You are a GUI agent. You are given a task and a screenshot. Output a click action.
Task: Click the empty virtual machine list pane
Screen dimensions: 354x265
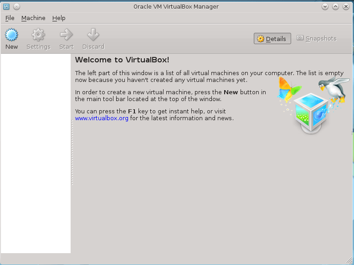click(36, 153)
